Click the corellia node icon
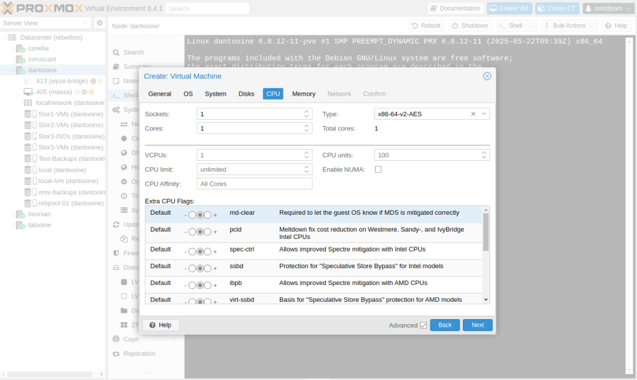Image resolution: width=637 pixels, height=380 pixels. 21,48
